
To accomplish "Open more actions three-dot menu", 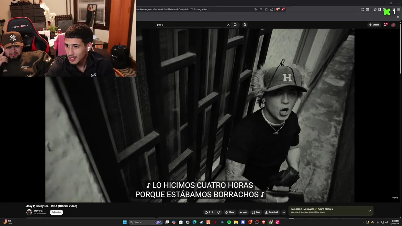I will (x=284, y=212).
